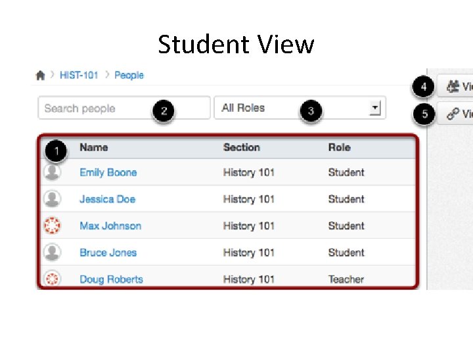Image resolution: width=473 pixels, height=355 pixels.
Task: View Doug Roberts's teacher profile link
Action: pyautogui.click(x=111, y=279)
